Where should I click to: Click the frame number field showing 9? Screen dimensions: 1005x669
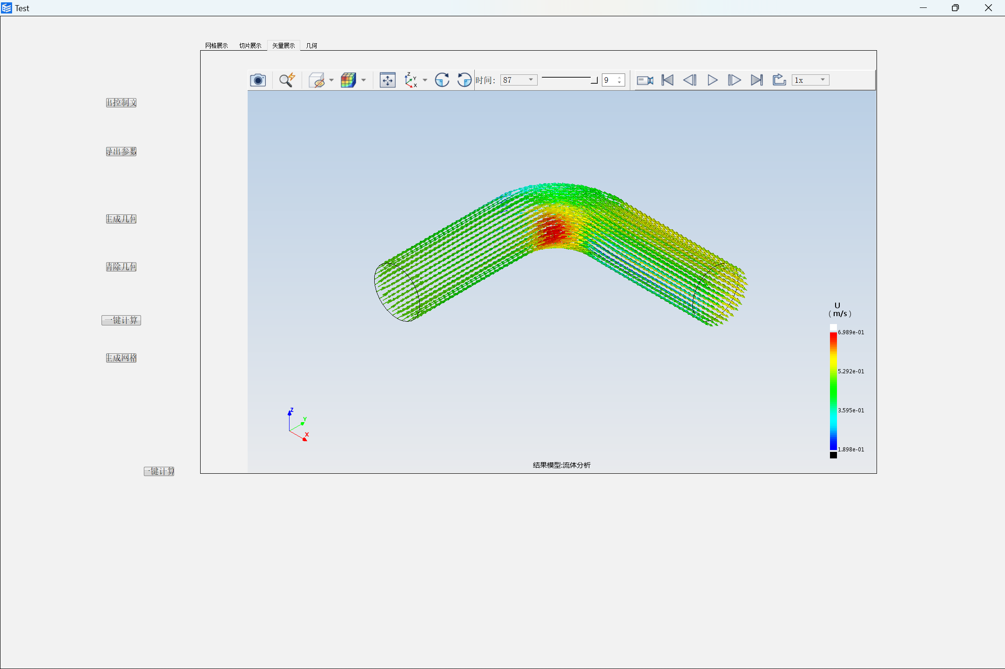(x=609, y=80)
